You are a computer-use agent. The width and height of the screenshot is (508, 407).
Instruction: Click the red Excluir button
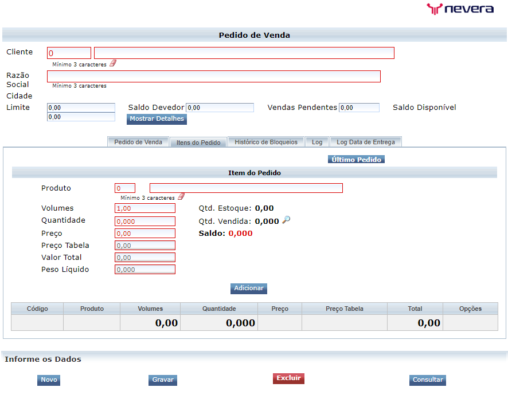click(x=288, y=378)
